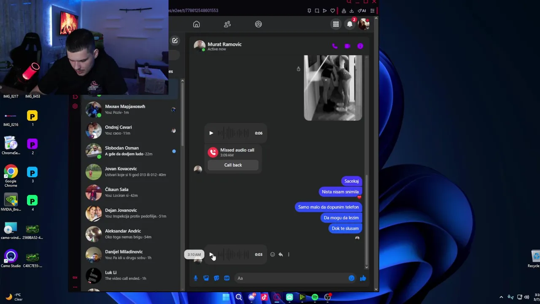Viewport: 540px width, 304px height.
Task: Open Camo Studio desktop shortcut
Action: coord(11,258)
